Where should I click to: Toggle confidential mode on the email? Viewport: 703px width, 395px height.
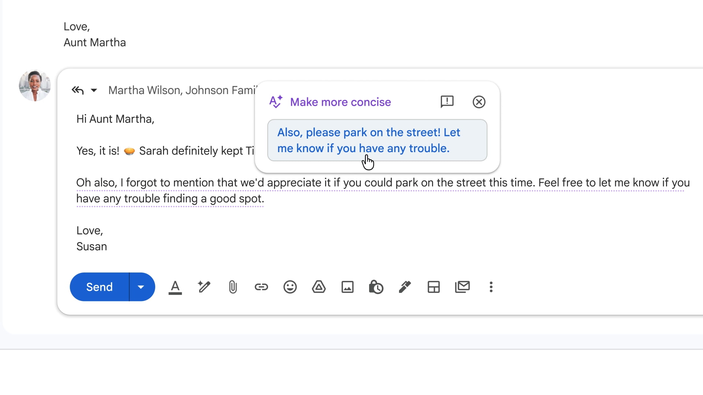376,287
